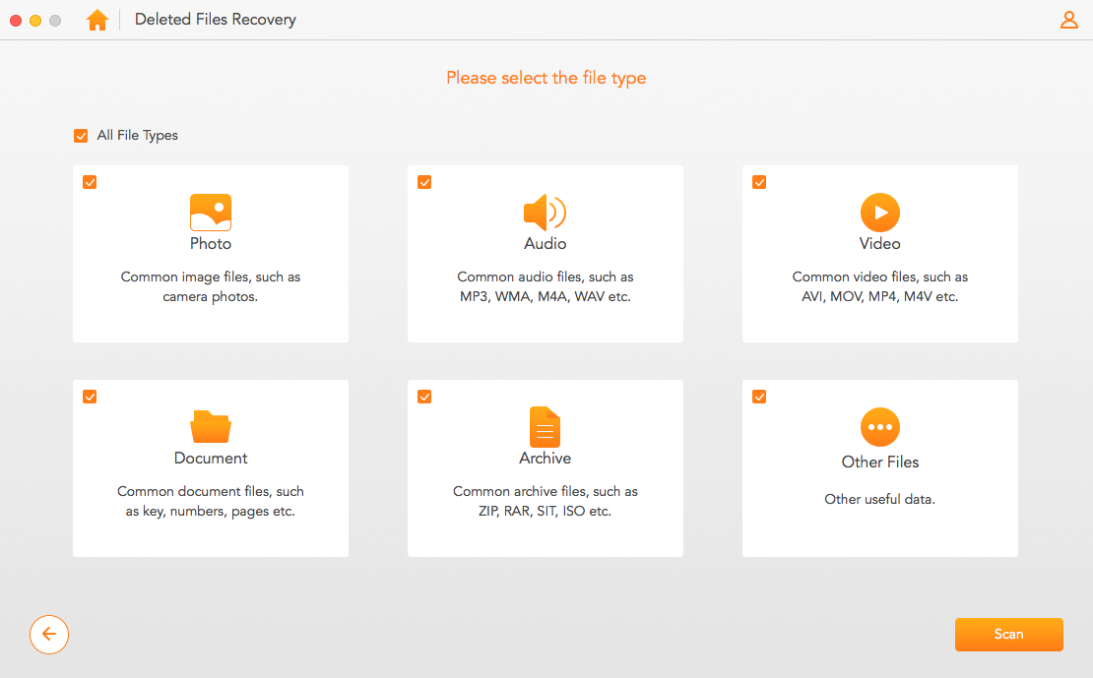Click the 'Document' card title

211,459
